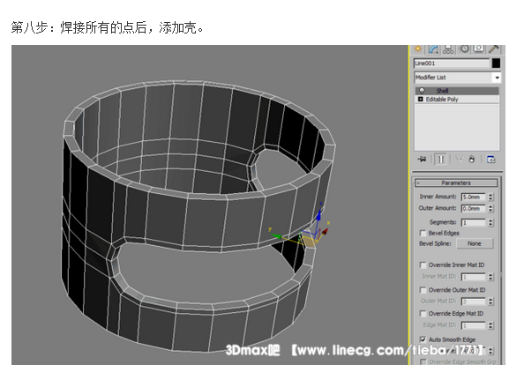Open the Create command panel tab
The width and height of the screenshot is (509, 365).
click(418, 48)
